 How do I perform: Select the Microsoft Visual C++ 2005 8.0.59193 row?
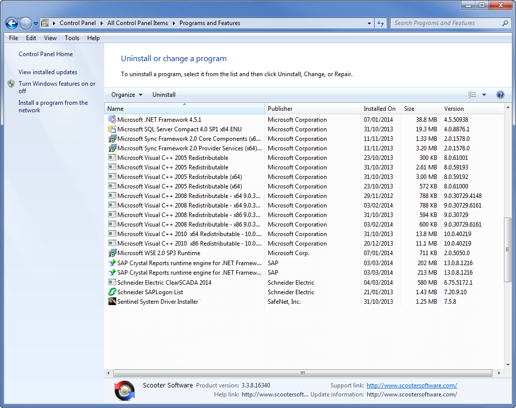(304, 167)
